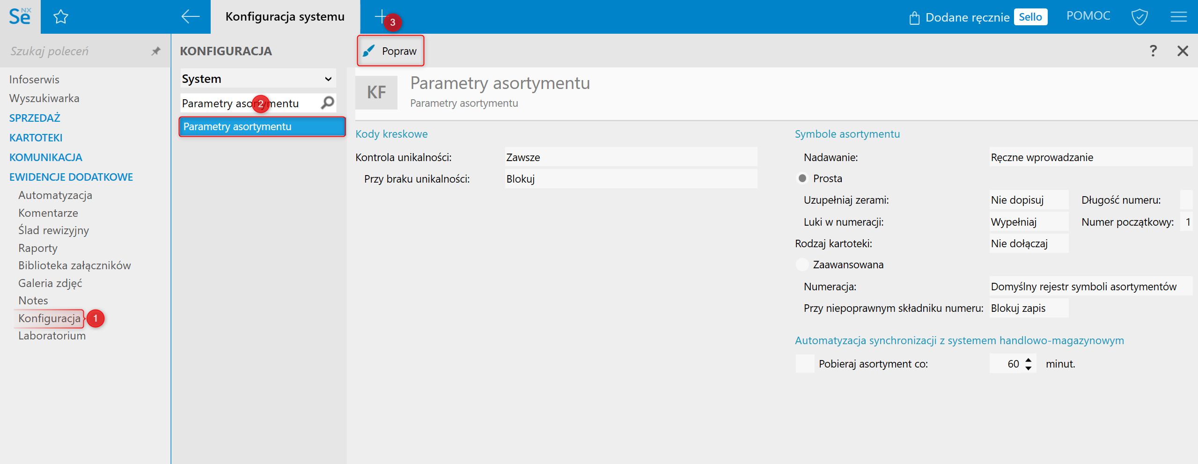Select Konfiguracja in the sidebar

[x=50, y=318]
